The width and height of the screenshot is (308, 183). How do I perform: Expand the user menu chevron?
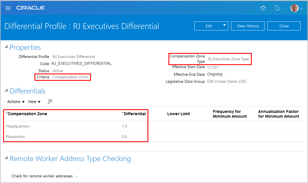click(x=302, y=8)
